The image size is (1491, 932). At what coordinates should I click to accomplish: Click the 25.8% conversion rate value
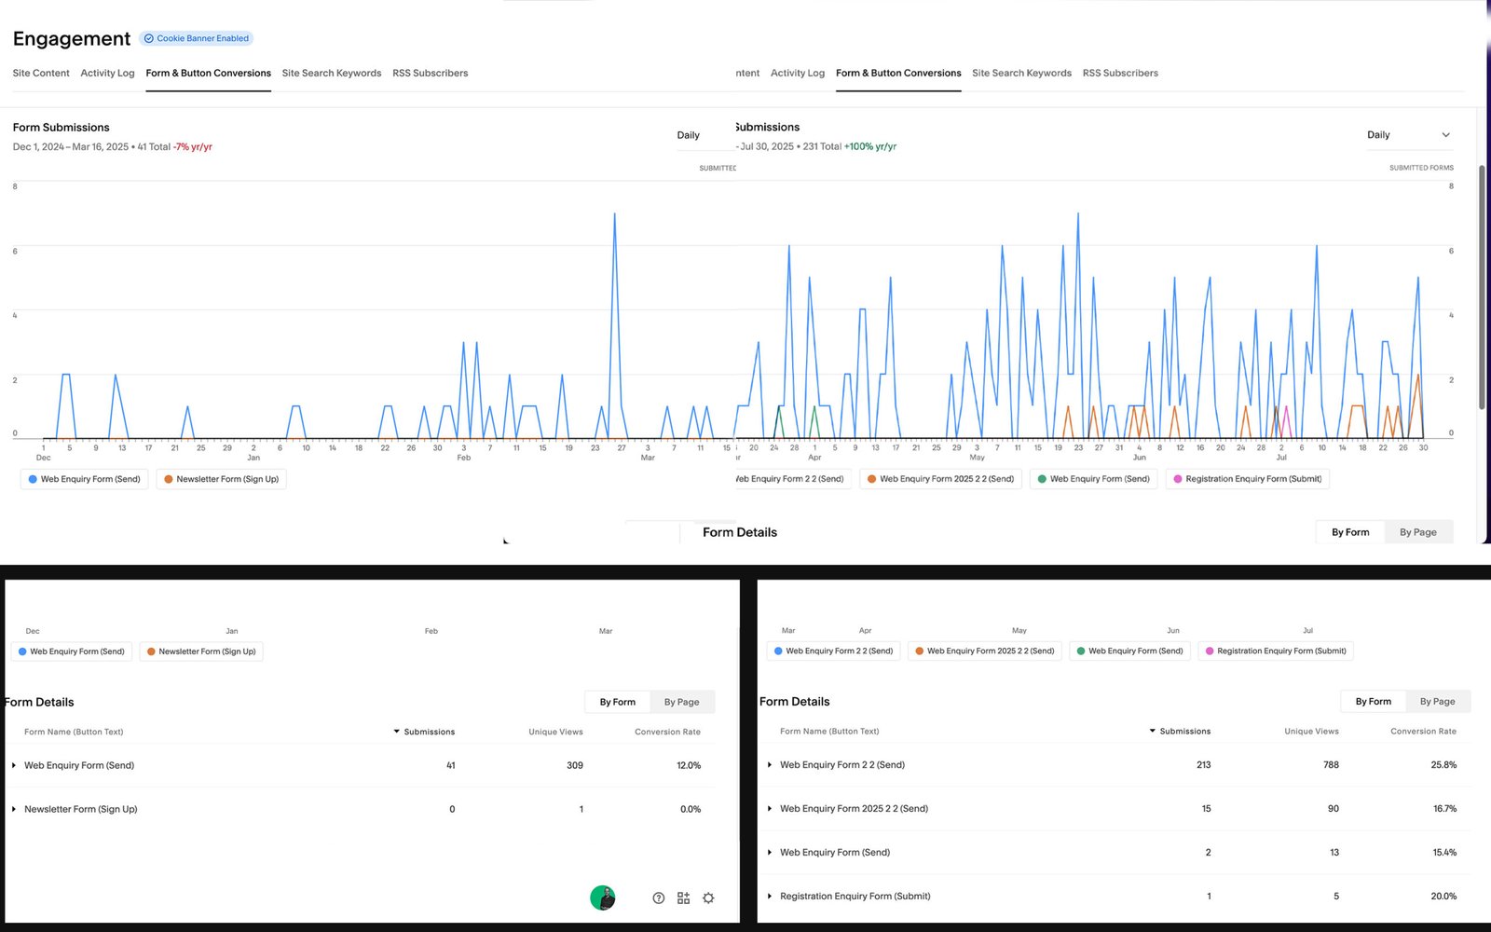click(x=1443, y=764)
